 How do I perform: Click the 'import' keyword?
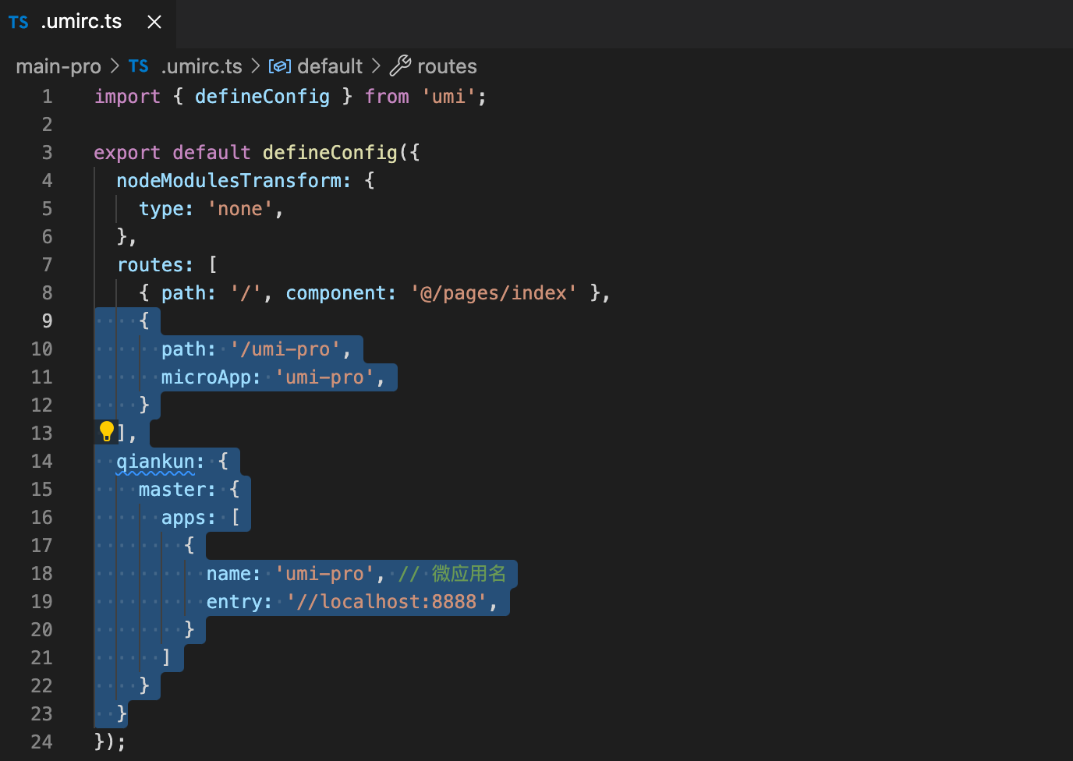(x=127, y=97)
